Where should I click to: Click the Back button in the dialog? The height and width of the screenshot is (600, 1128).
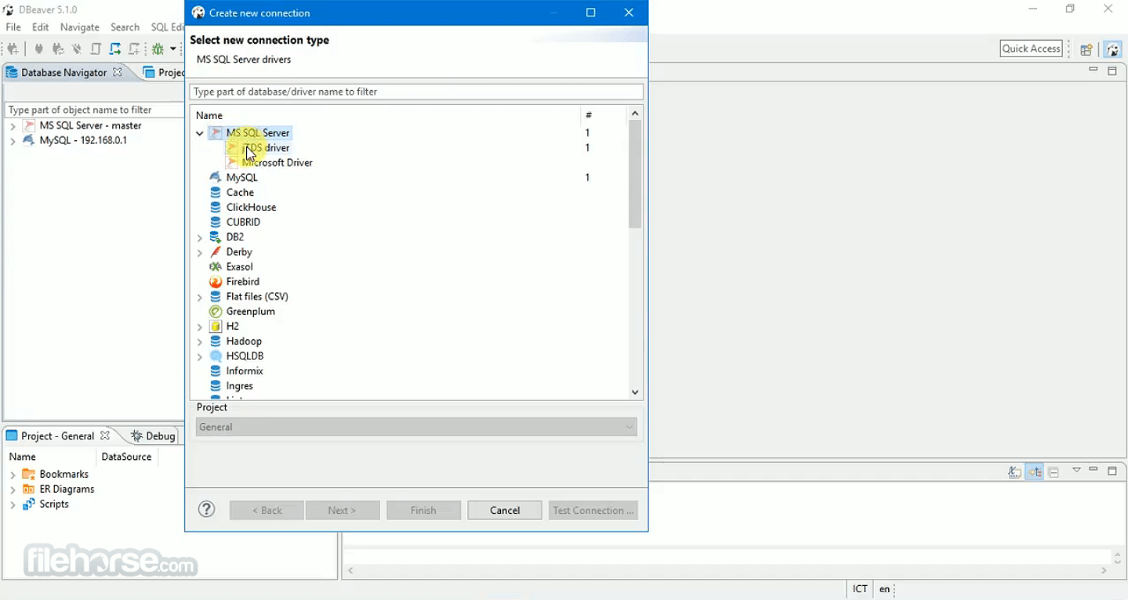click(267, 510)
